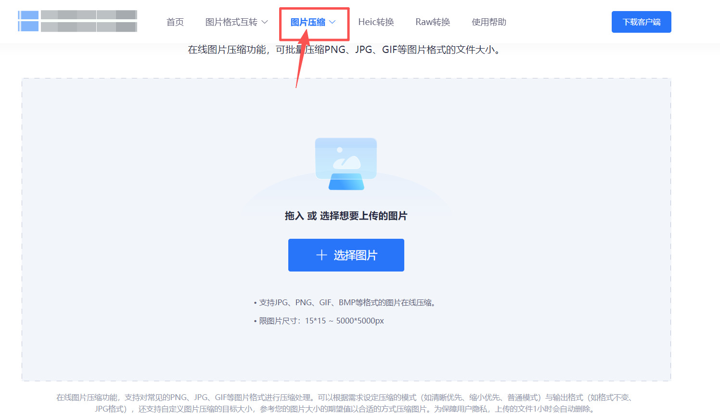
Task: Switch to the Raw转换 tab
Action: pyautogui.click(x=432, y=22)
